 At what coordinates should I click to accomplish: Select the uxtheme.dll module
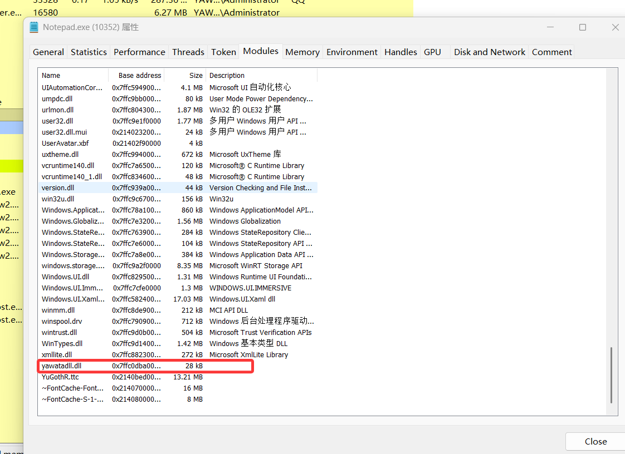(x=178, y=155)
